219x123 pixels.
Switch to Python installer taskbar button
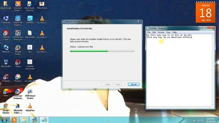[34, 120]
